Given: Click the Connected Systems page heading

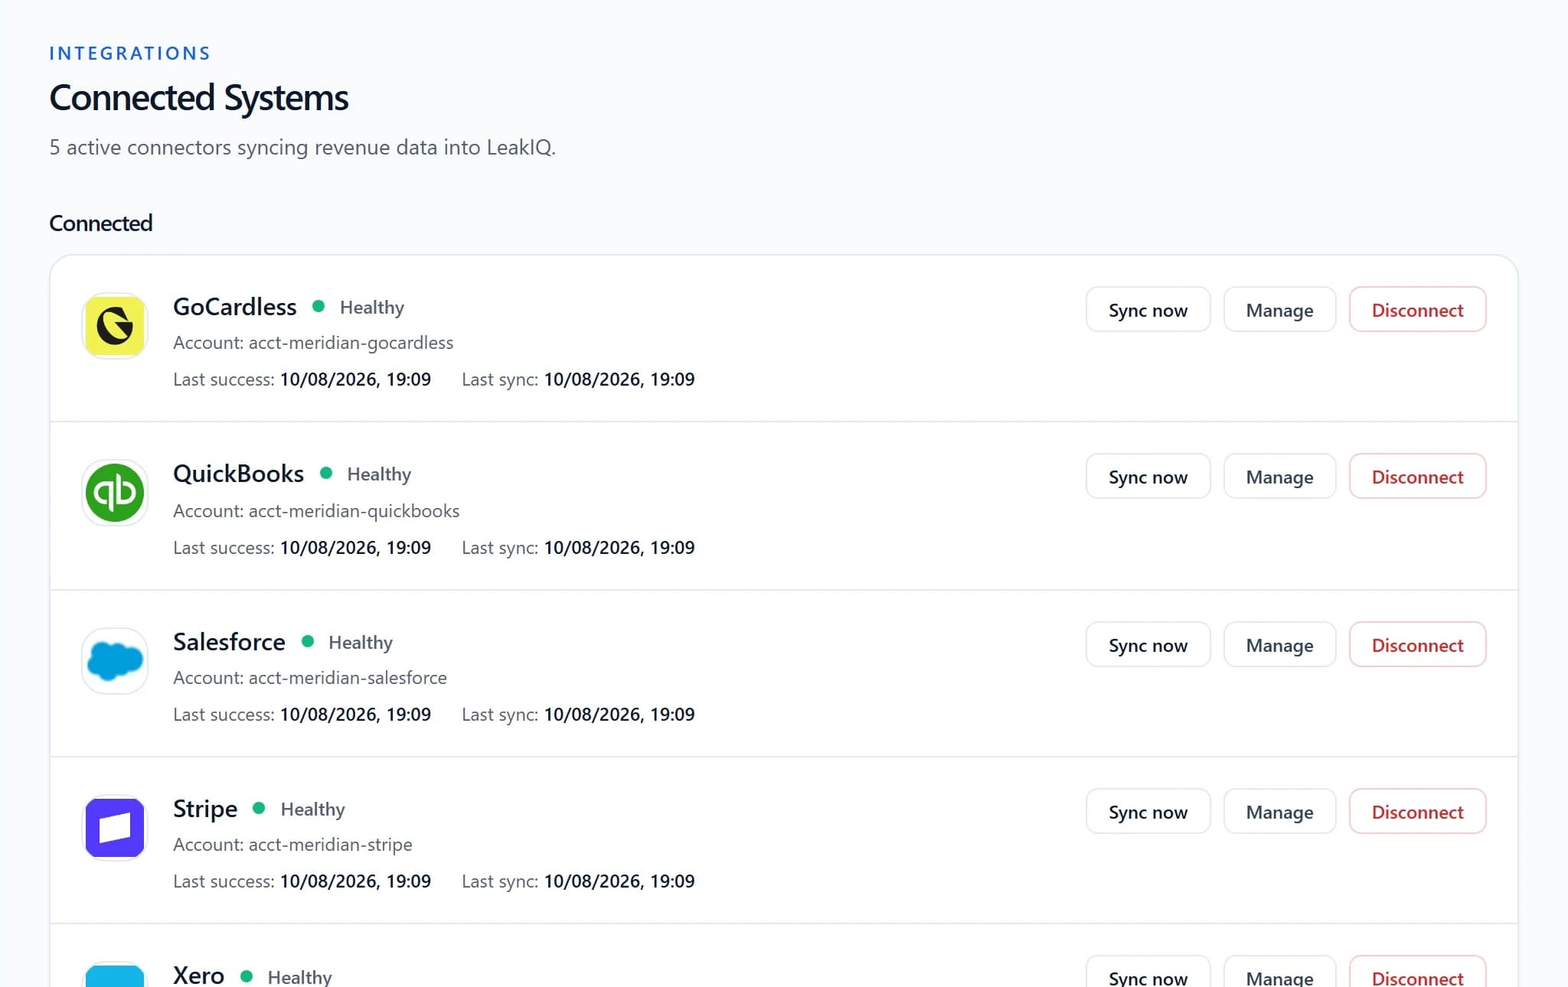Looking at the screenshot, I should (199, 98).
